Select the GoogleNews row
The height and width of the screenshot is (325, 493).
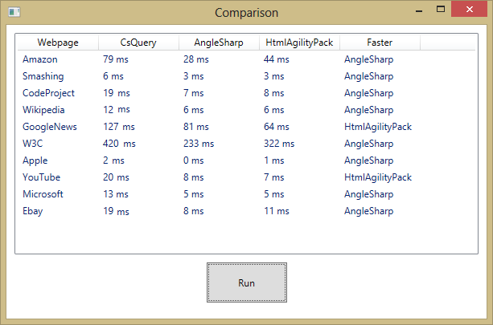click(x=246, y=127)
